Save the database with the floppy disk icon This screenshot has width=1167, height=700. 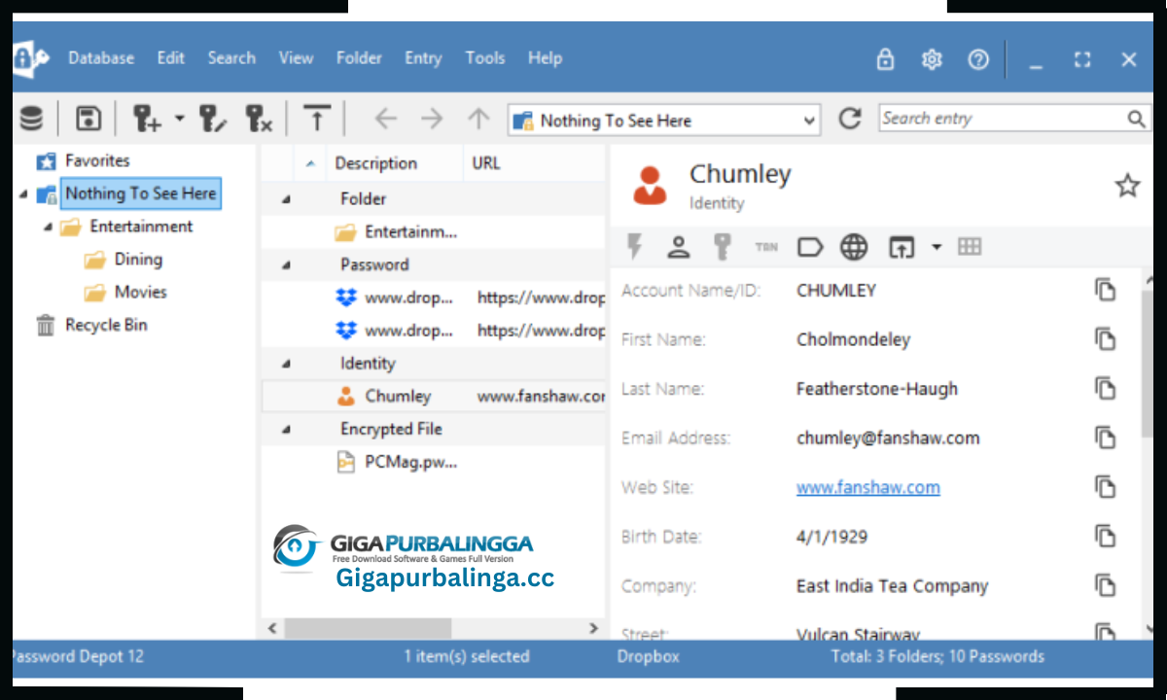pyautogui.click(x=88, y=120)
